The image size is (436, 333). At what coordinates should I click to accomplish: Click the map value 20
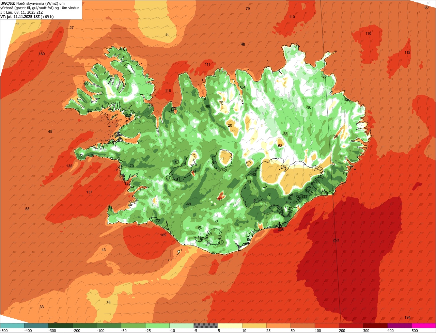230,126
